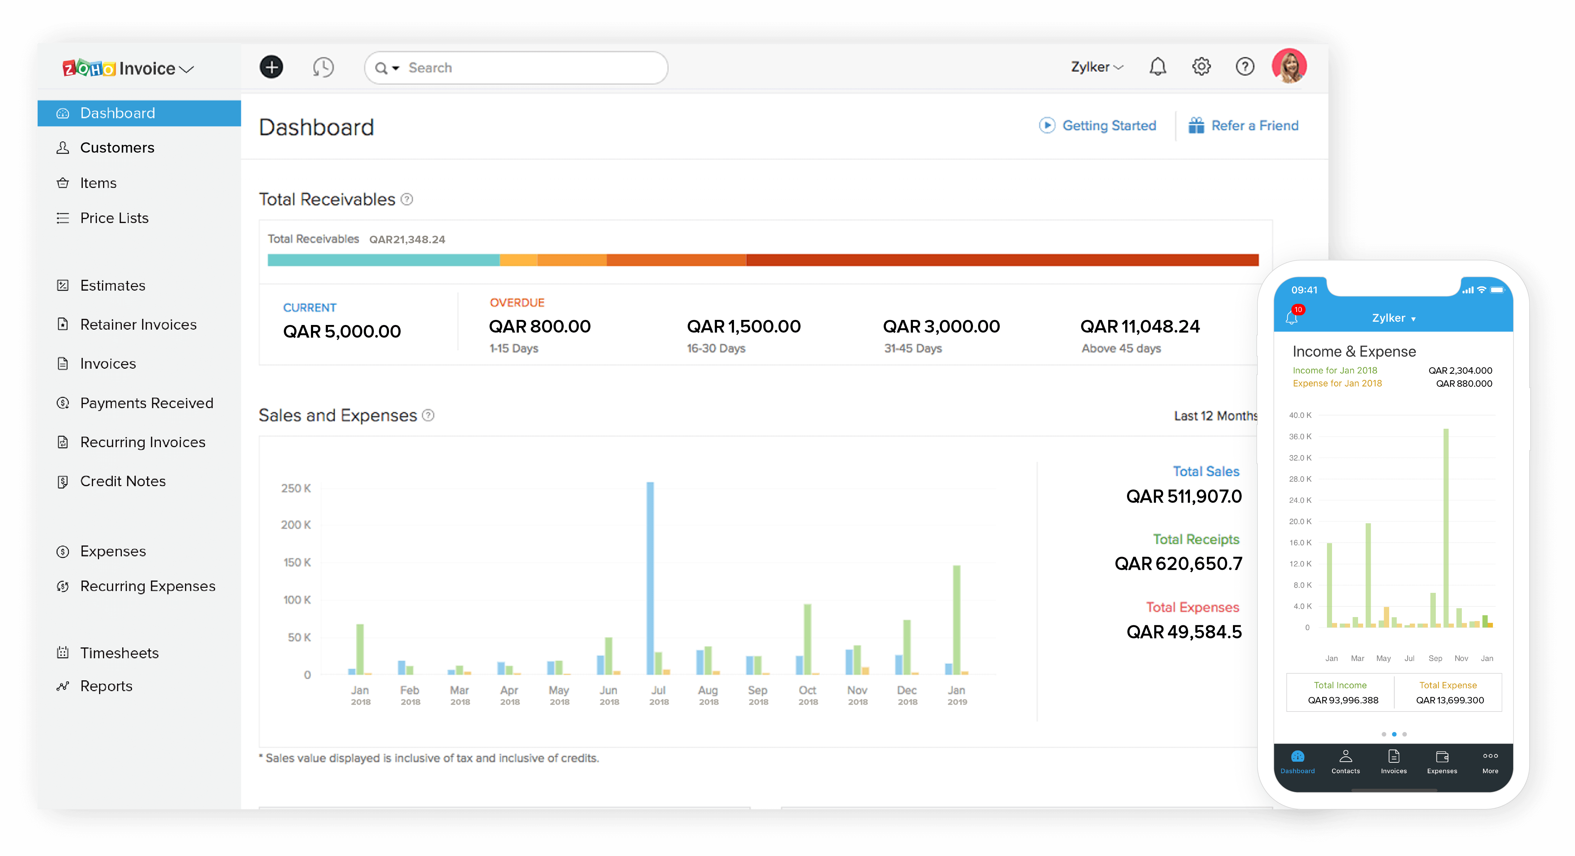Screen dimensions: 1575x856
Task: Open the notifications bell in top bar
Action: pos(1157,67)
